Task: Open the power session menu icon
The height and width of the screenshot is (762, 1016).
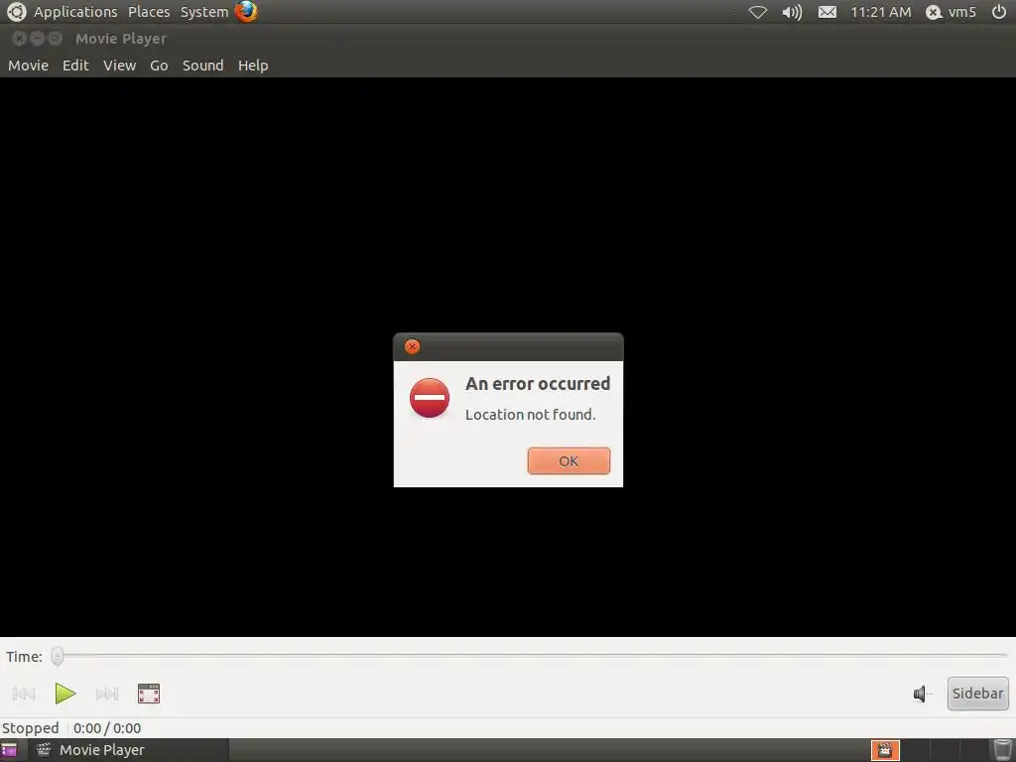Action: (x=999, y=12)
